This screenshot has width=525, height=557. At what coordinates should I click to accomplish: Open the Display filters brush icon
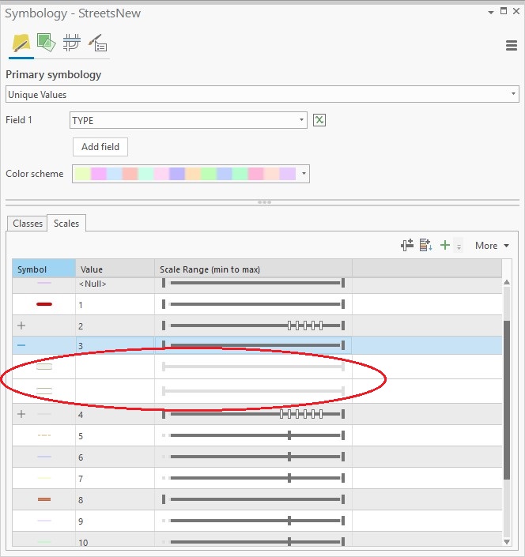pyautogui.click(x=98, y=43)
